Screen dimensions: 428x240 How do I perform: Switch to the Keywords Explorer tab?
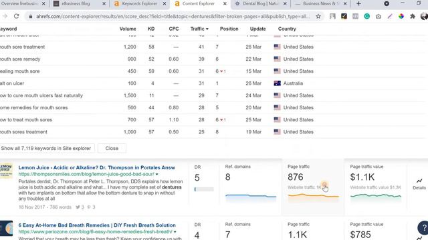140,4
